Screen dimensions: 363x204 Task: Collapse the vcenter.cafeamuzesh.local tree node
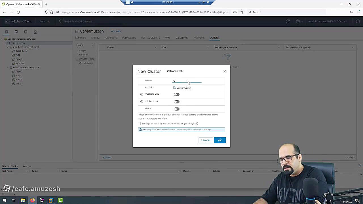click(x=2, y=39)
